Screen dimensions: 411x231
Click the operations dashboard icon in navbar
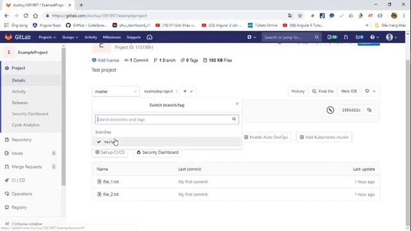[x=150, y=37]
